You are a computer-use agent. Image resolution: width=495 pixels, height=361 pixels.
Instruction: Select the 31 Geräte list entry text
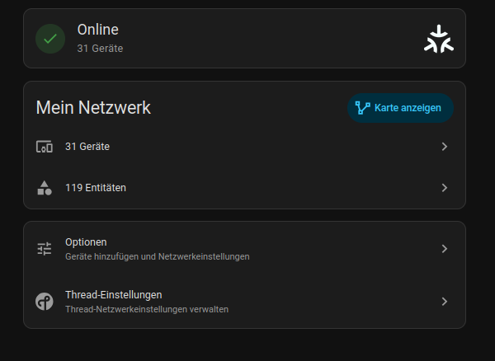pos(87,147)
